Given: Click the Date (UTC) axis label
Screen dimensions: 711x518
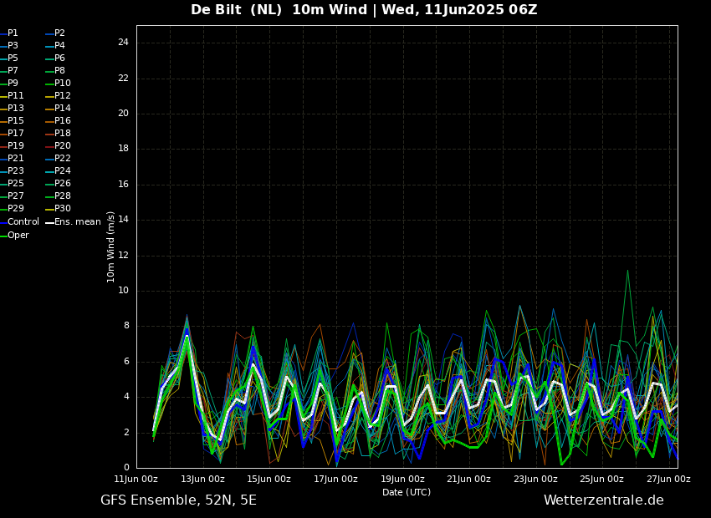Looking at the screenshot, I should [x=407, y=493].
